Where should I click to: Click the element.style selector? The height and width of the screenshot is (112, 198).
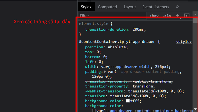[94, 24]
